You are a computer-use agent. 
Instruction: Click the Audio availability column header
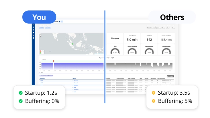pyautogui.click(x=120, y=79)
